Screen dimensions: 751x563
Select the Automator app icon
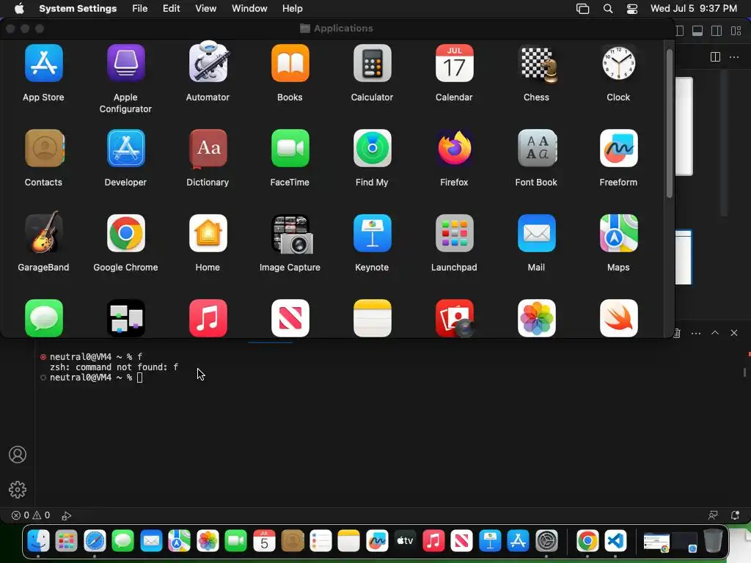point(208,63)
